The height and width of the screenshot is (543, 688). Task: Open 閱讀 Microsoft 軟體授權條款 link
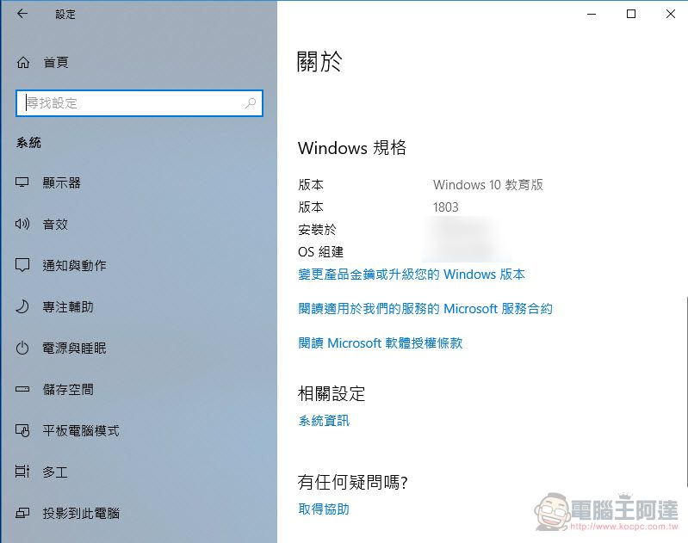point(380,343)
